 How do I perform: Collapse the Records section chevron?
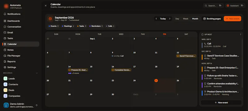37,73
